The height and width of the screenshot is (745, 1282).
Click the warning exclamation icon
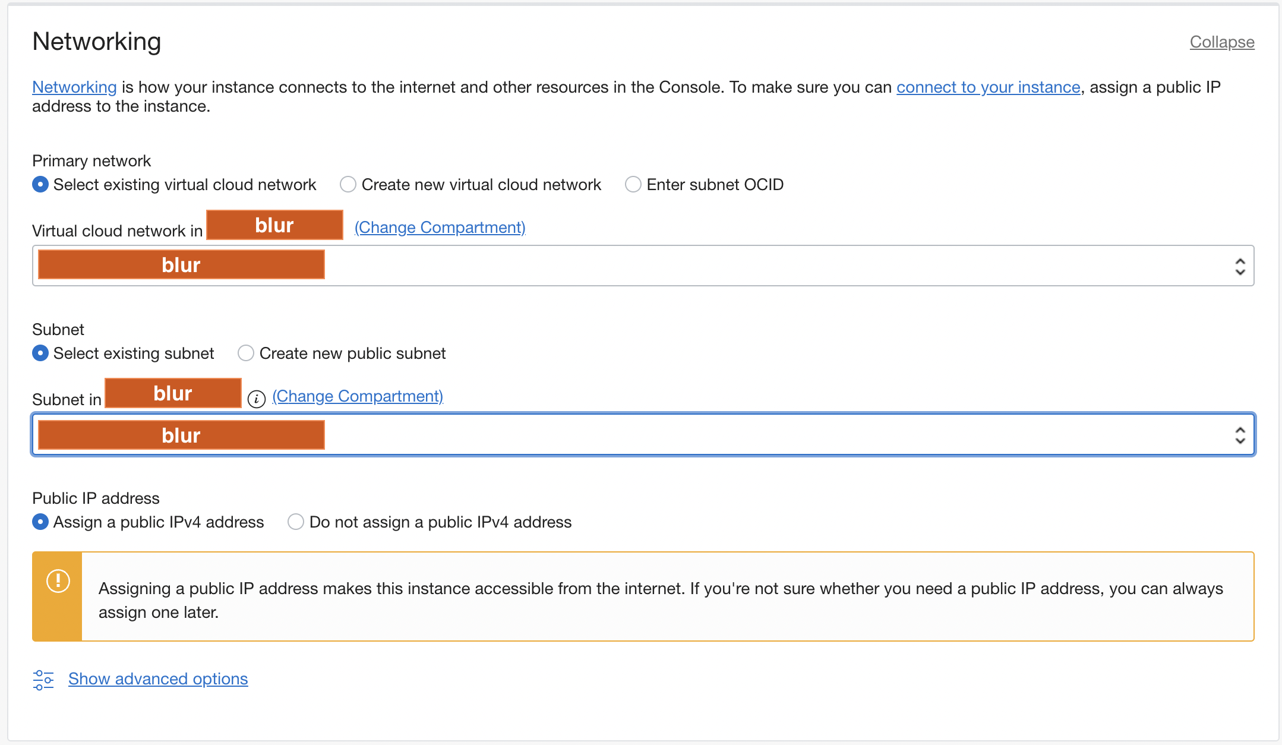57,582
